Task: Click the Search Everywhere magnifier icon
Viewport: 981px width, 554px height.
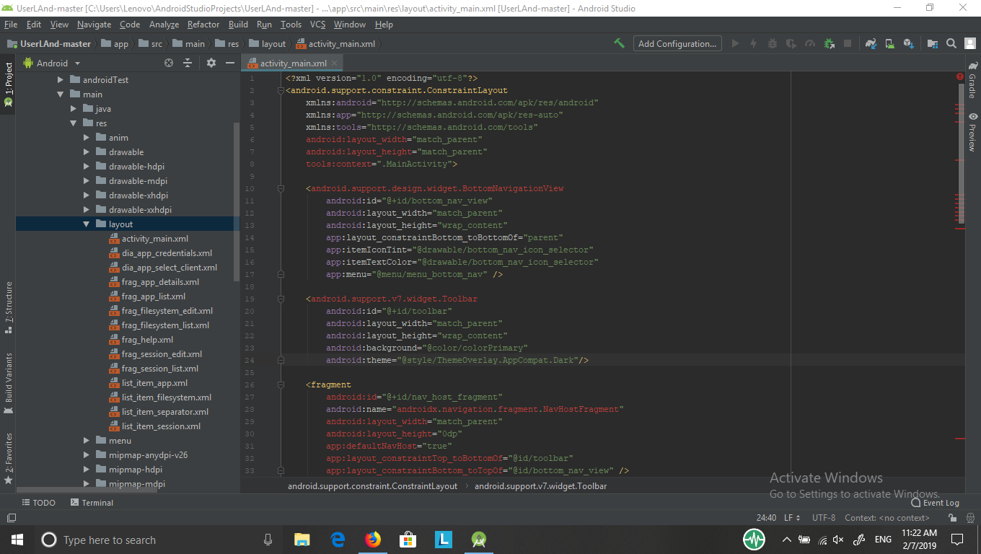Action: (951, 44)
